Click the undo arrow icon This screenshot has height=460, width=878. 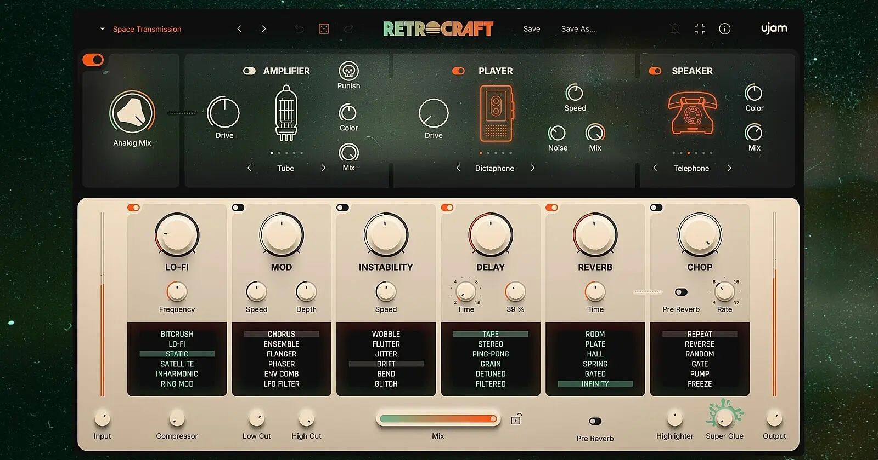(299, 29)
